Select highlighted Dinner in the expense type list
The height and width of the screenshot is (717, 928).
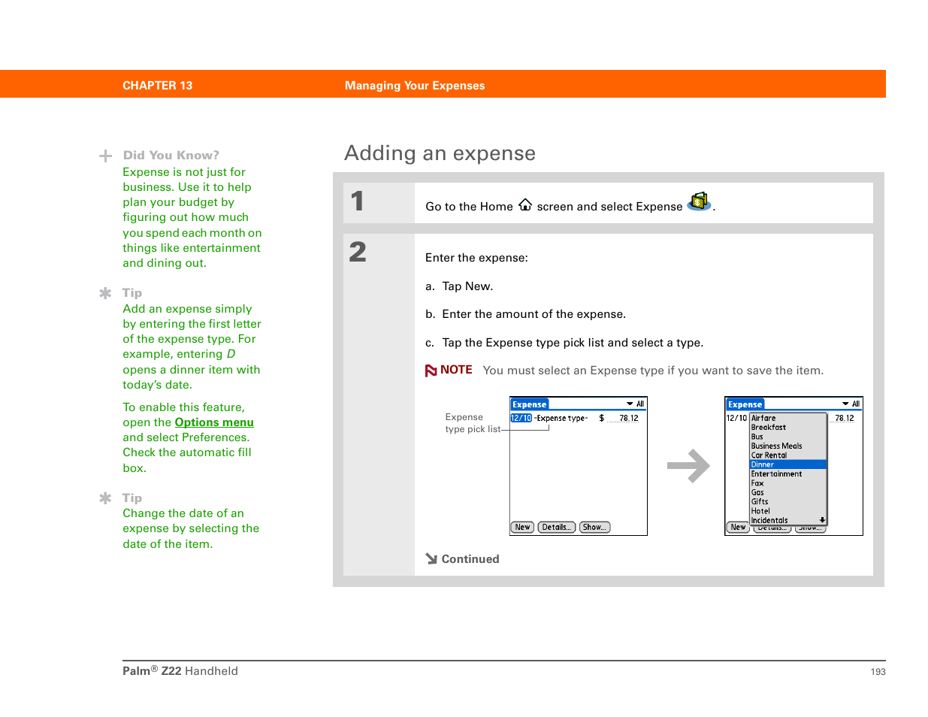click(x=788, y=464)
